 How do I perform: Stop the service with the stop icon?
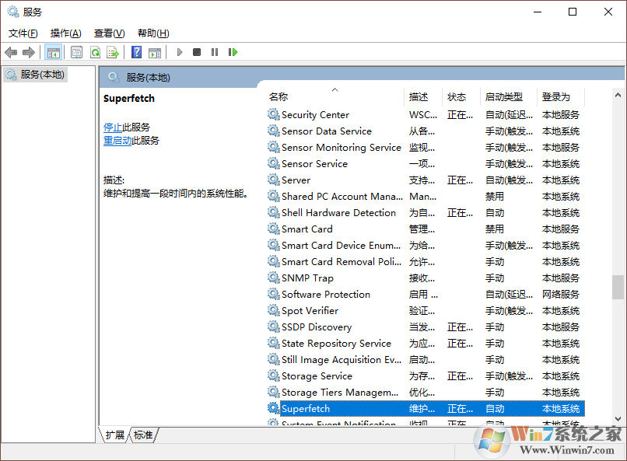[x=198, y=52]
